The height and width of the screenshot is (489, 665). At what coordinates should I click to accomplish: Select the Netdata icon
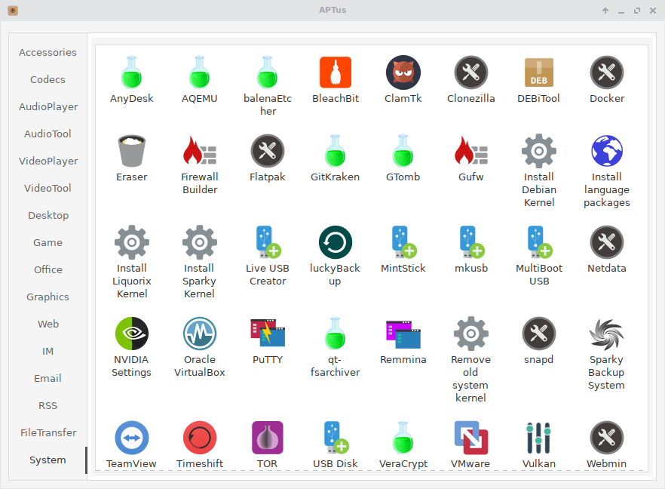(607, 242)
